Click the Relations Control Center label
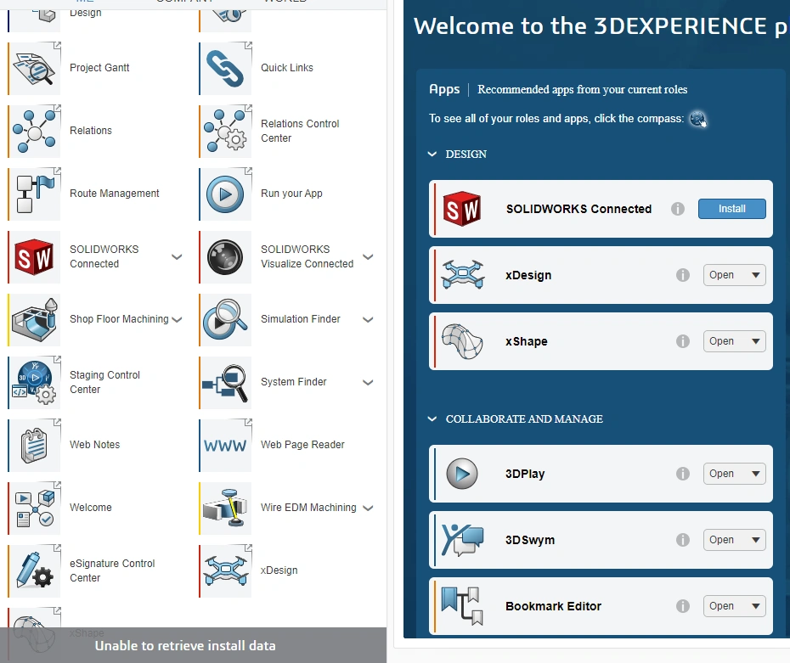Screen dimensions: 790x663 300,131
